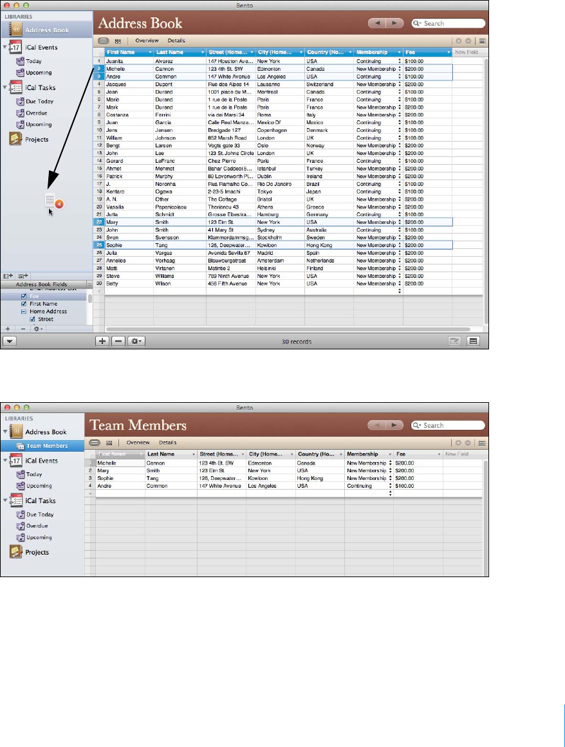Click Last Name column header in Team Members

coord(171,454)
